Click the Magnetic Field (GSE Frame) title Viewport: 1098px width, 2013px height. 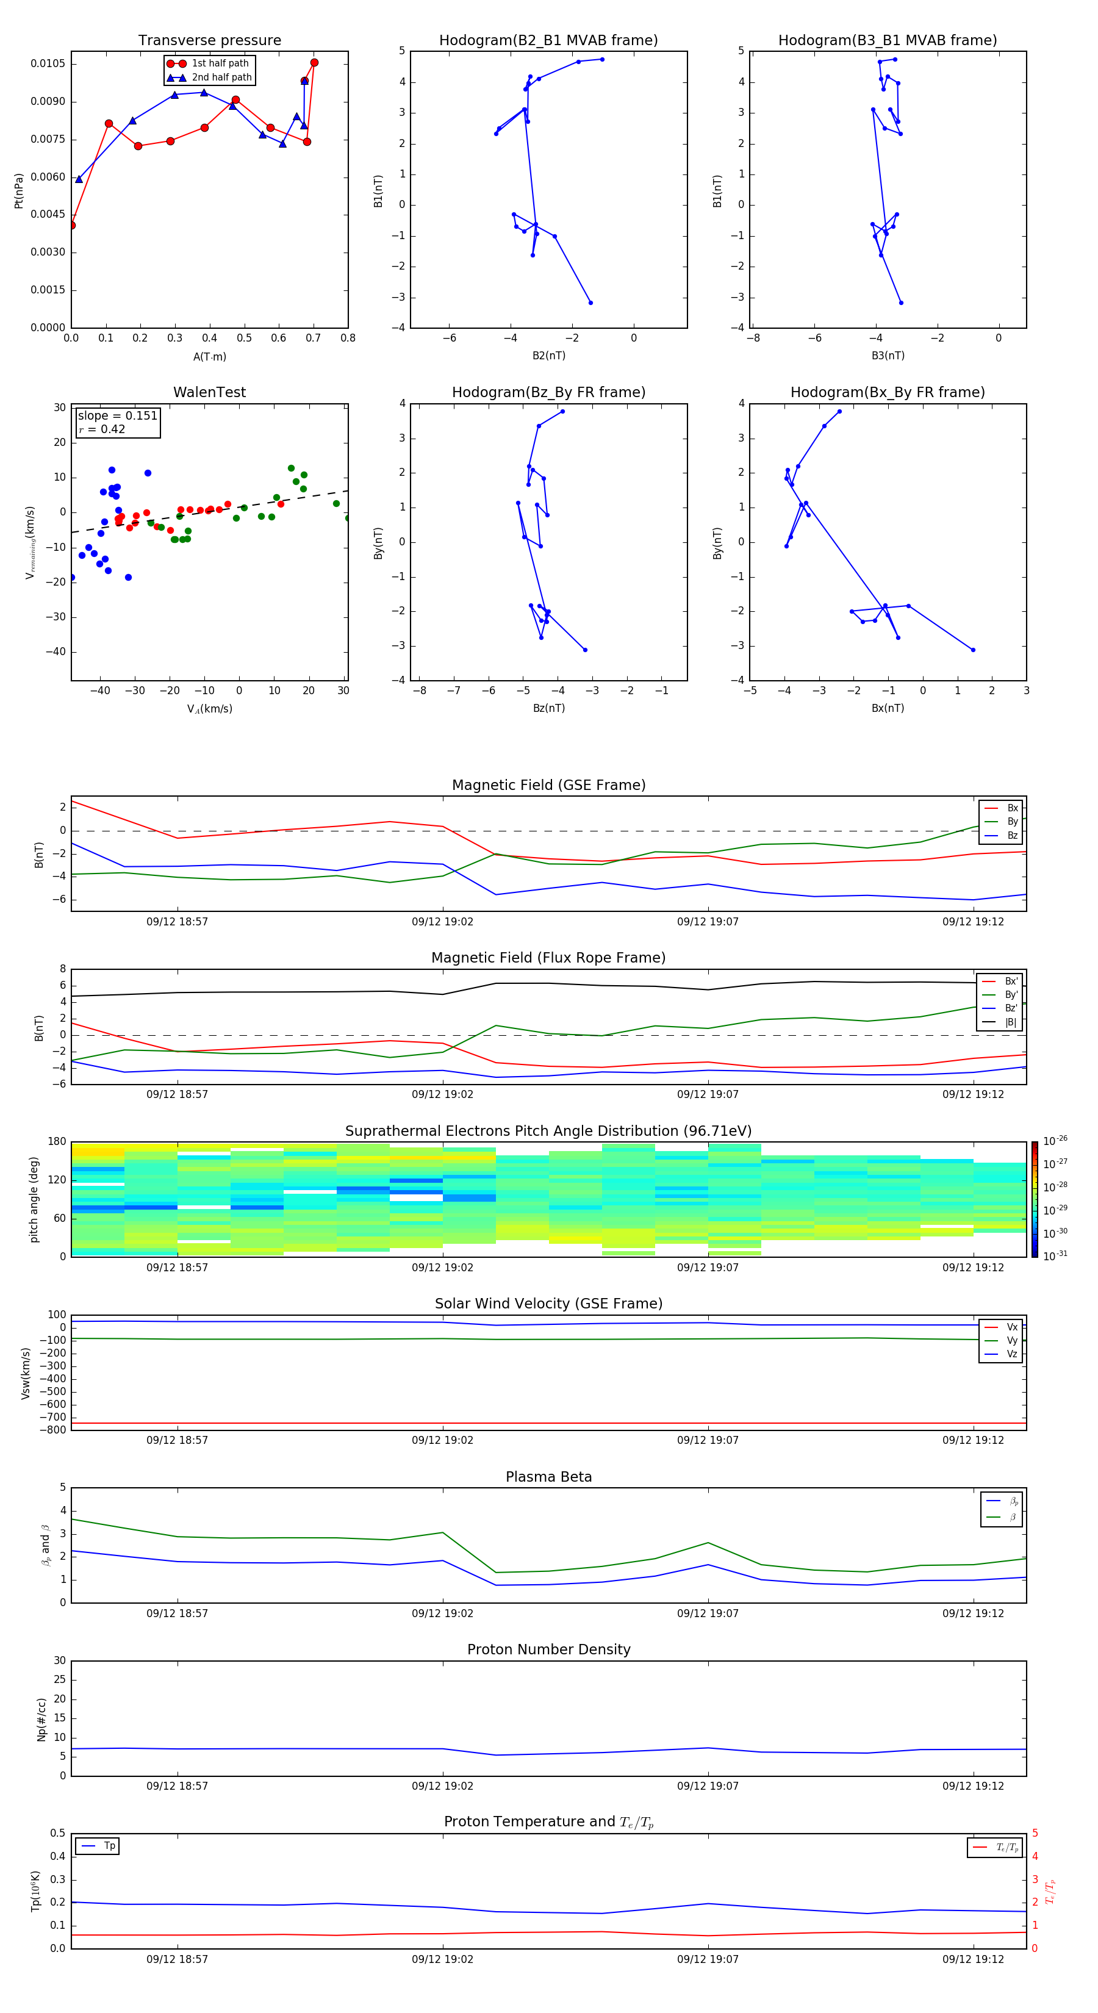click(548, 785)
